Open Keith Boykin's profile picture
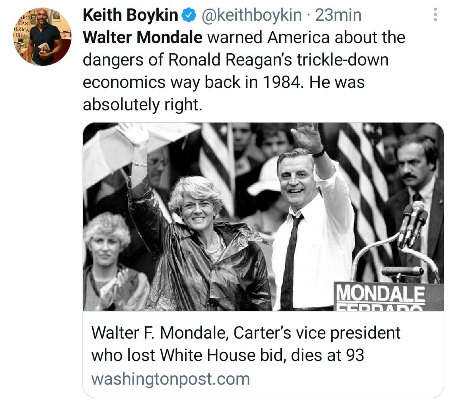Viewport: 457px width, 402px height. pyautogui.click(x=42, y=37)
